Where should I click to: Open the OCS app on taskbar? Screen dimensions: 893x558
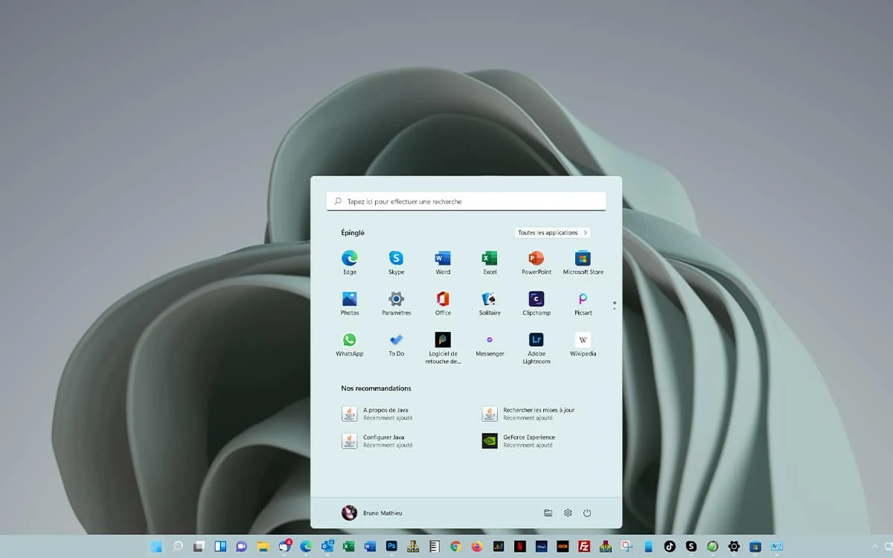tap(563, 546)
